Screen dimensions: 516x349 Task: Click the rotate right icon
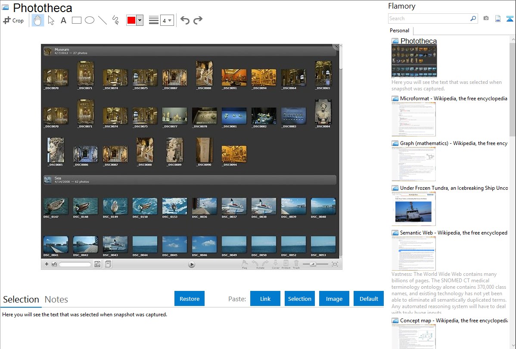tap(265, 263)
